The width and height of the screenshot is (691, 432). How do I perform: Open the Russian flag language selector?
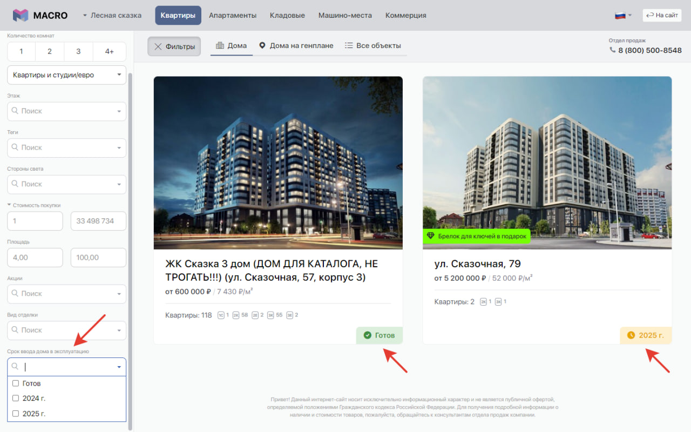[623, 15]
